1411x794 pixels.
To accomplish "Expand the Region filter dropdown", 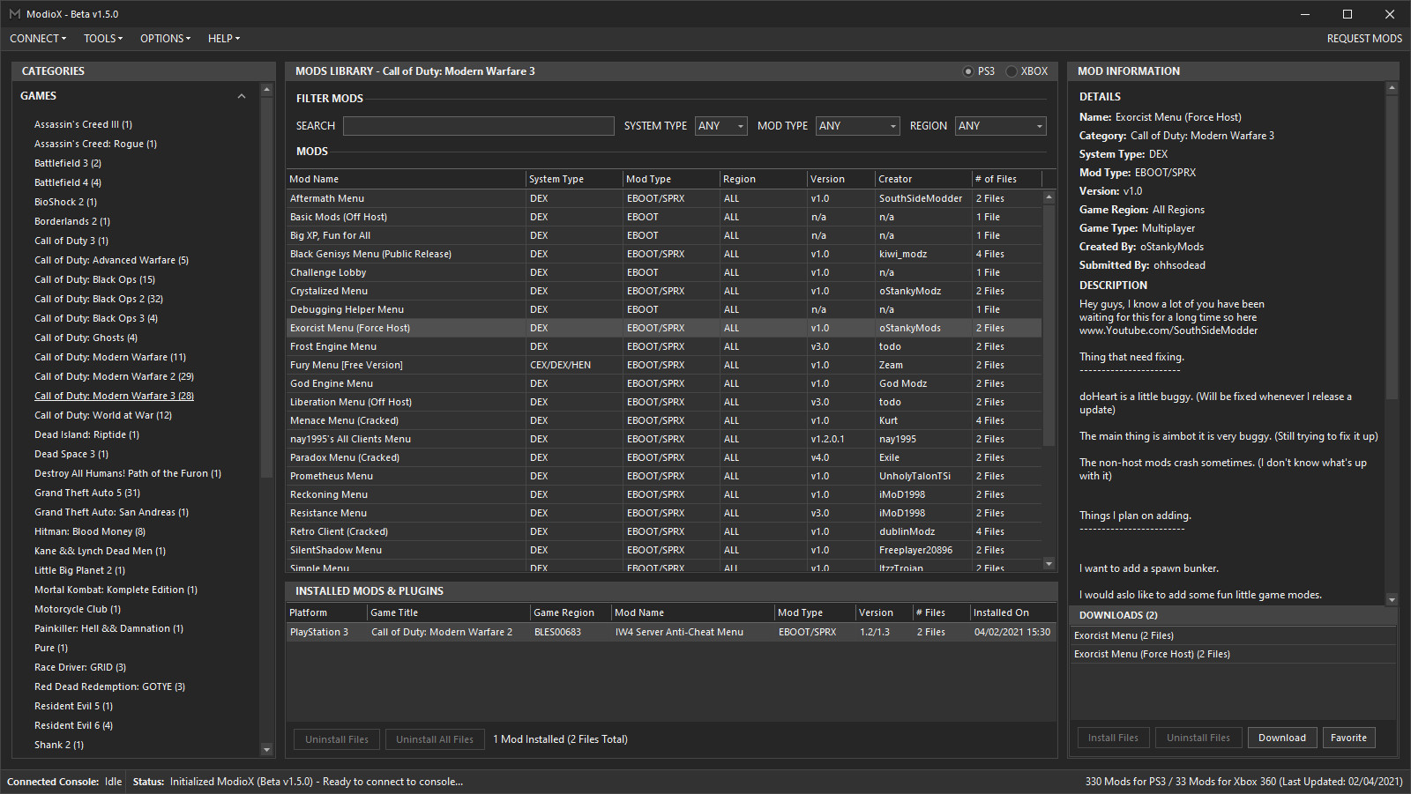I will pos(1001,126).
